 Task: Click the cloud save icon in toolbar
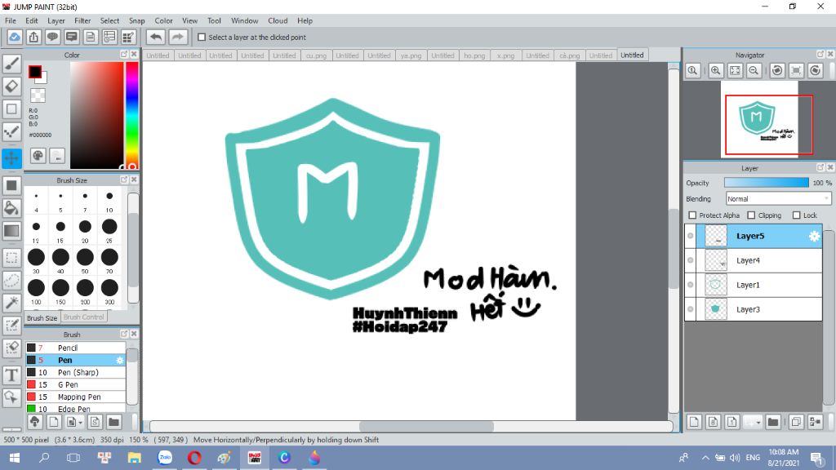click(15, 38)
